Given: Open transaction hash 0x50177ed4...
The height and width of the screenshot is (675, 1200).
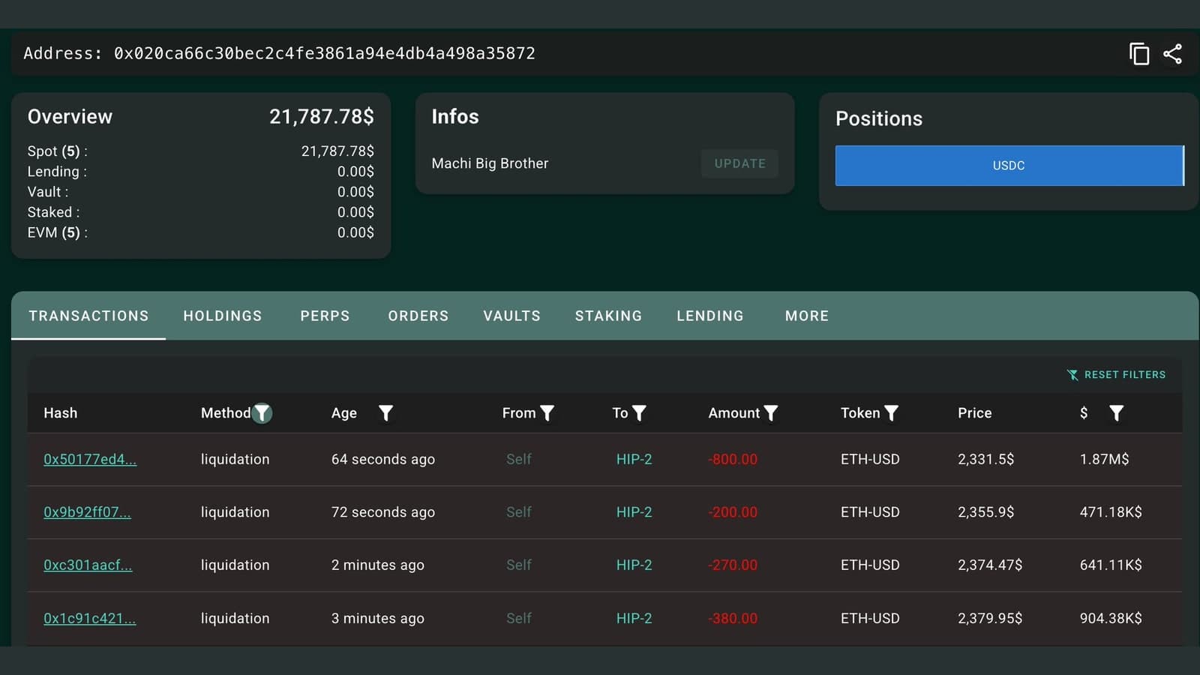Looking at the screenshot, I should (90, 460).
